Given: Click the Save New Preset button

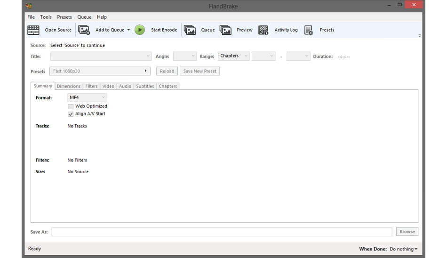Looking at the screenshot, I should pos(200,71).
